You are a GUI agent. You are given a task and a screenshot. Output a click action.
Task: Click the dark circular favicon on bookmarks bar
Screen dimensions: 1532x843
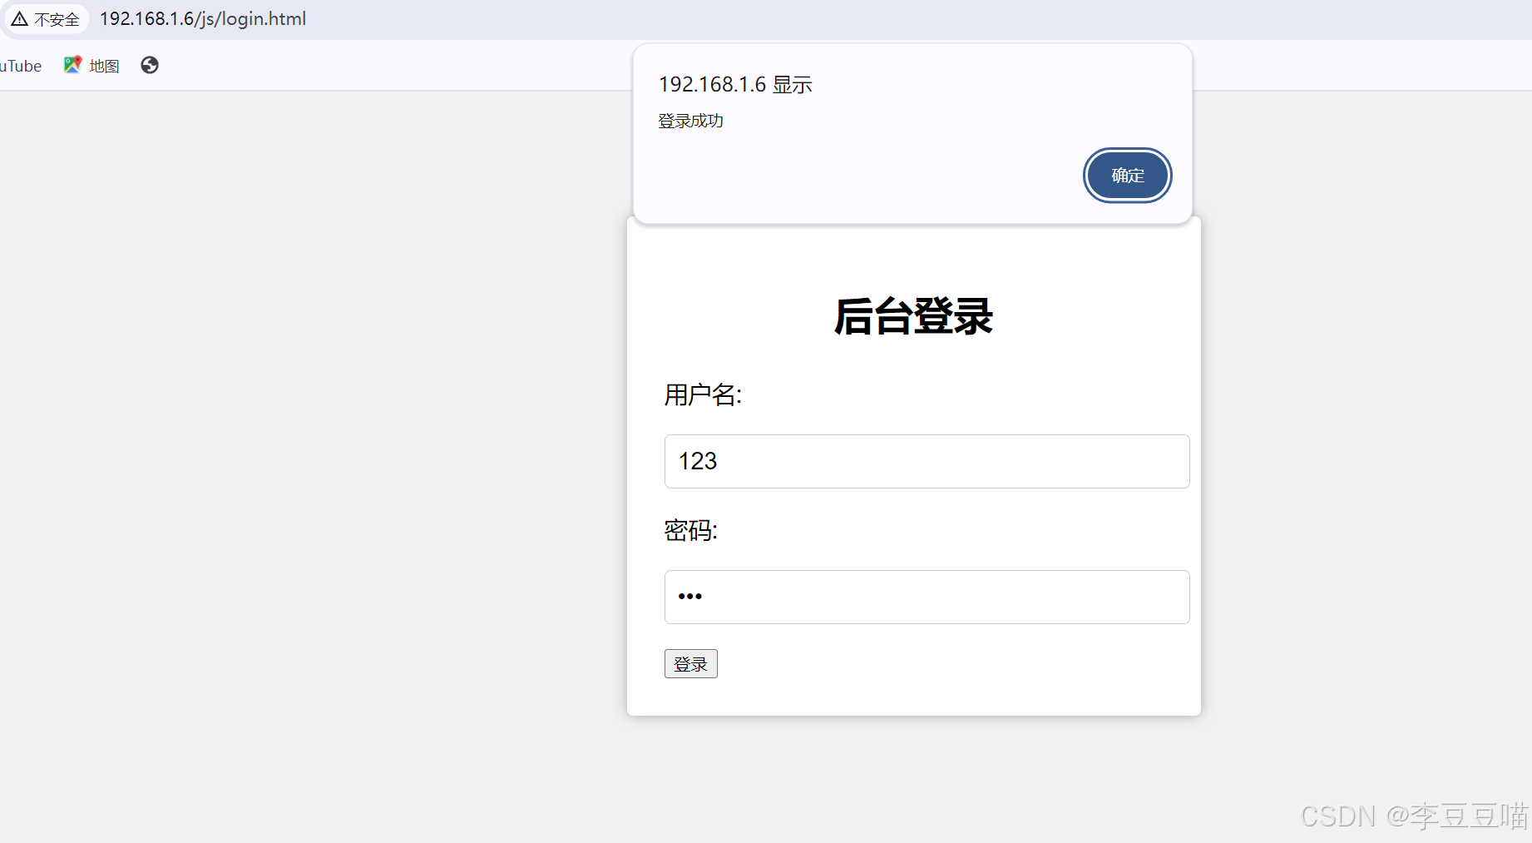(149, 65)
